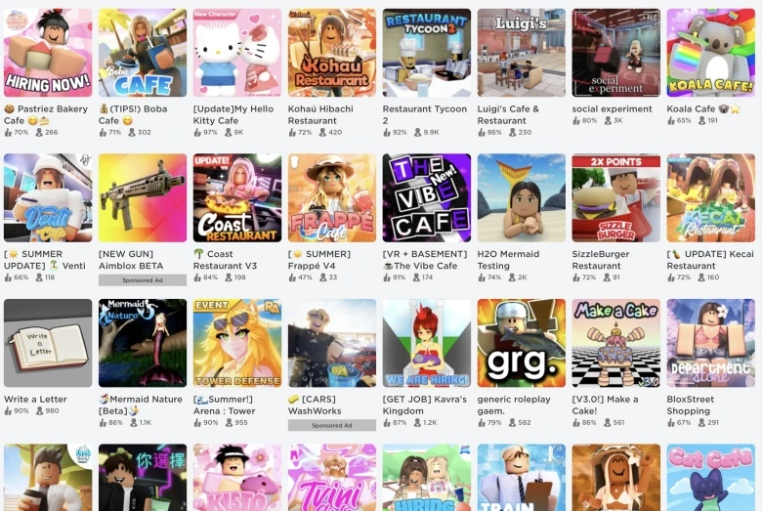
Task: Select the Coast Restaurant V3 thumbnail
Action: click(x=237, y=198)
